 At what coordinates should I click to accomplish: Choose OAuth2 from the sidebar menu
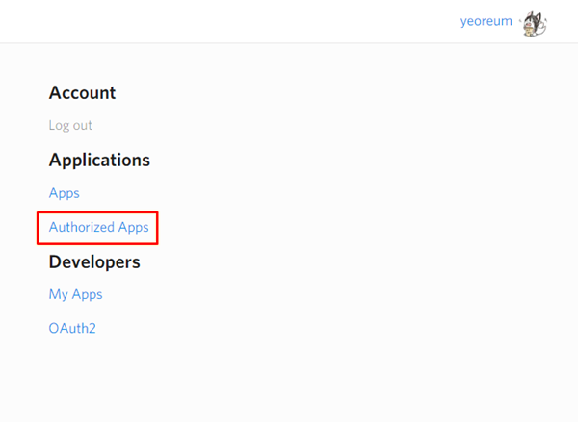point(72,329)
